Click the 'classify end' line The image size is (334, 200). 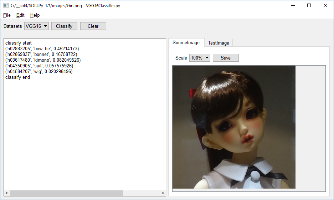click(18, 77)
